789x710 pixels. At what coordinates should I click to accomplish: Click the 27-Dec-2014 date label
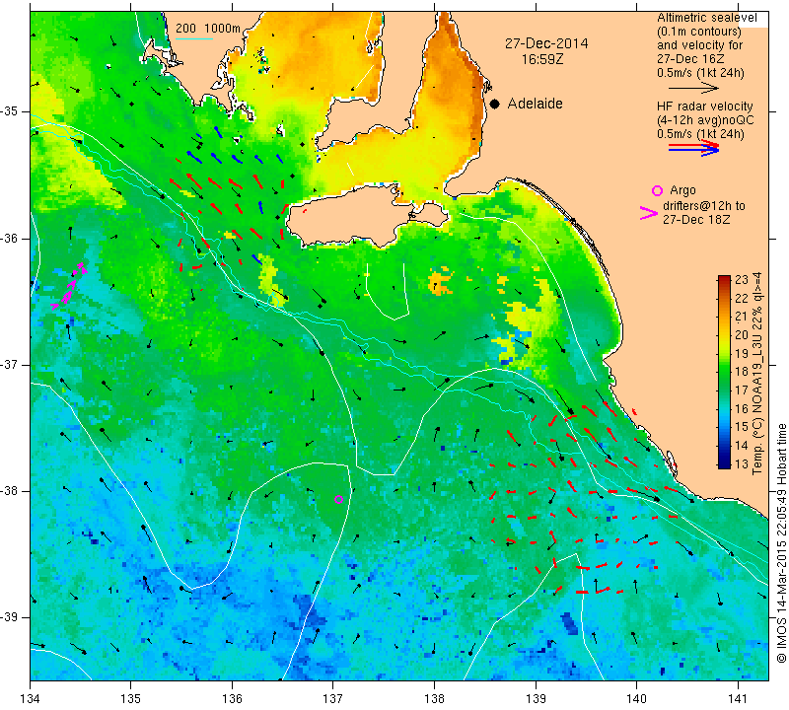[546, 43]
